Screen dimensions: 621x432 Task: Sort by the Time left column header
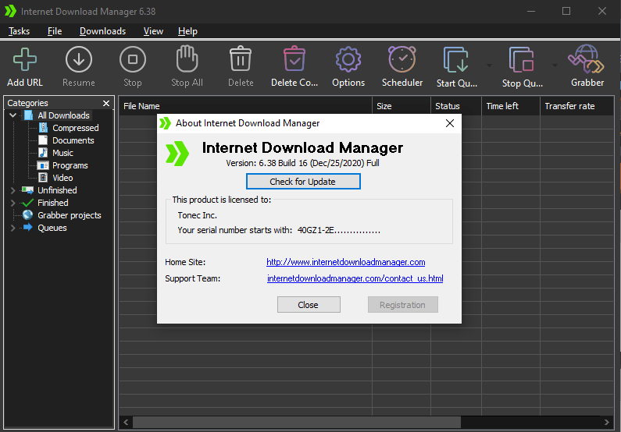(511, 106)
